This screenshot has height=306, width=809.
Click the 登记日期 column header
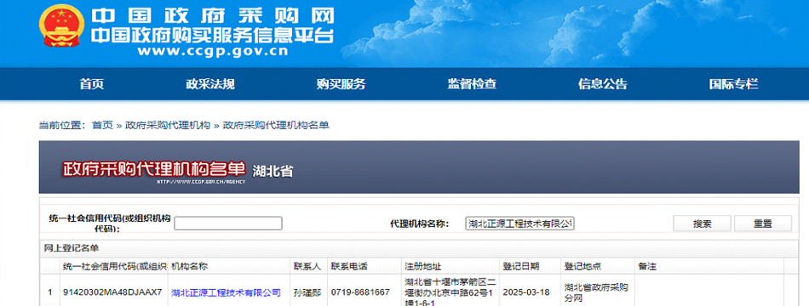tap(531, 266)
